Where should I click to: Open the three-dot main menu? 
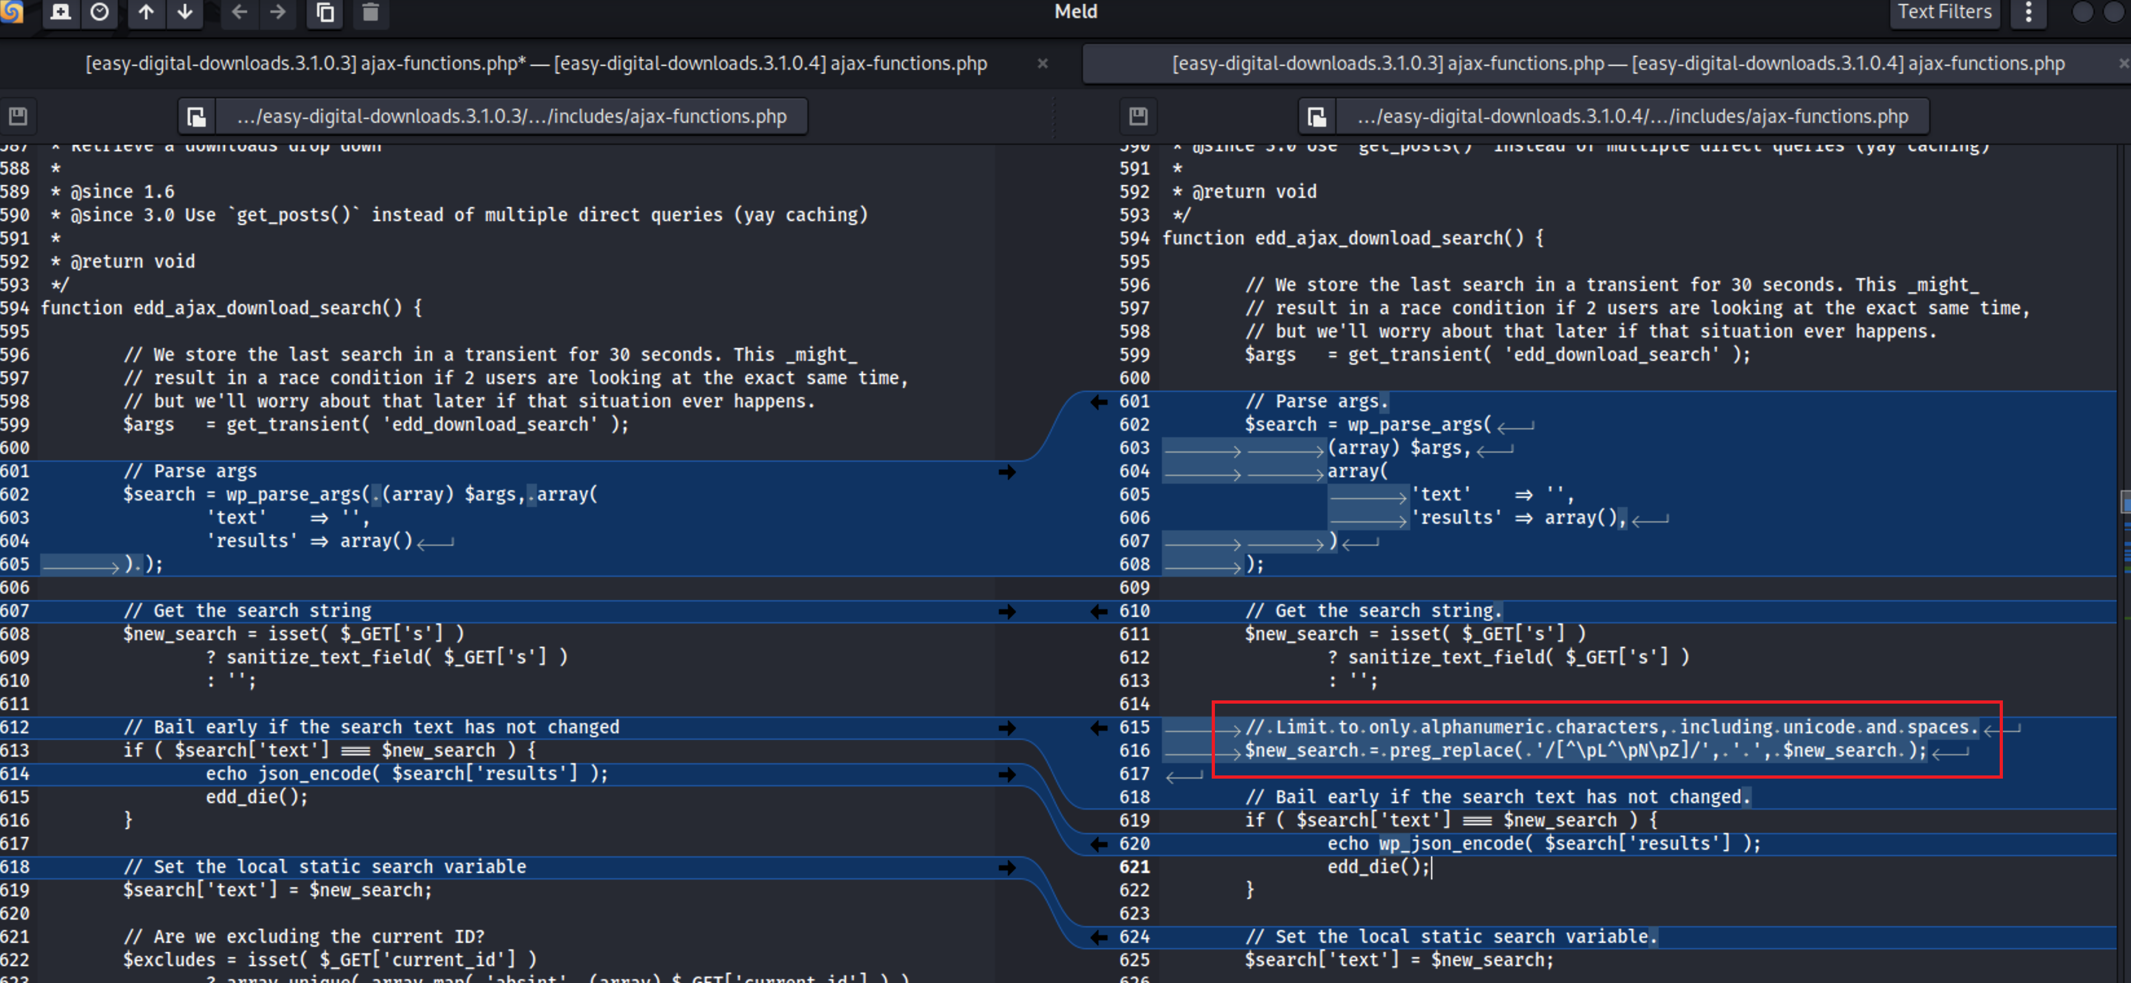[x=2028, y=12]
